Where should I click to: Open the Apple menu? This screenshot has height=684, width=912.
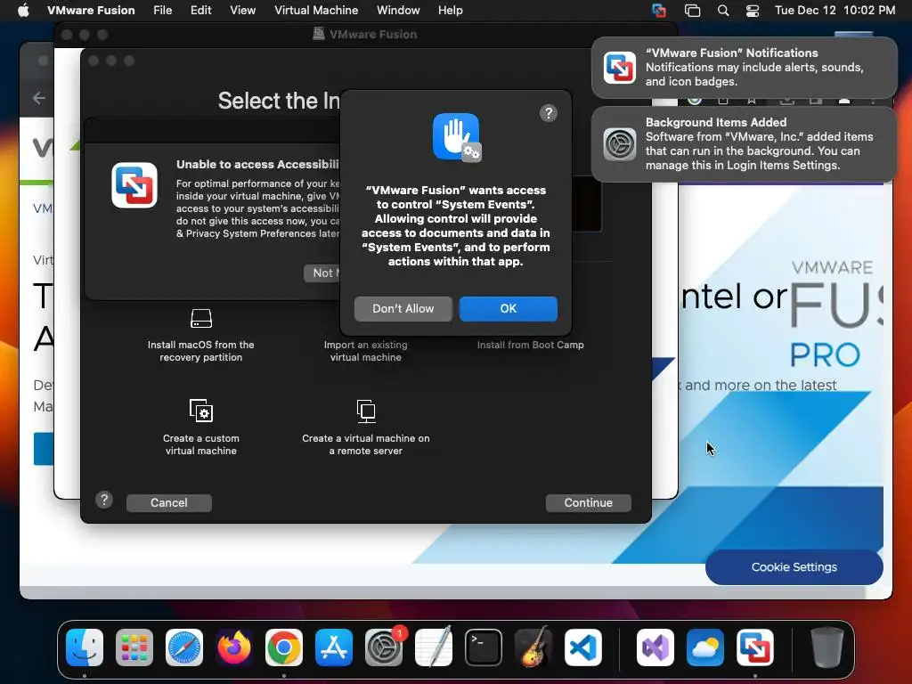[23, 10]
